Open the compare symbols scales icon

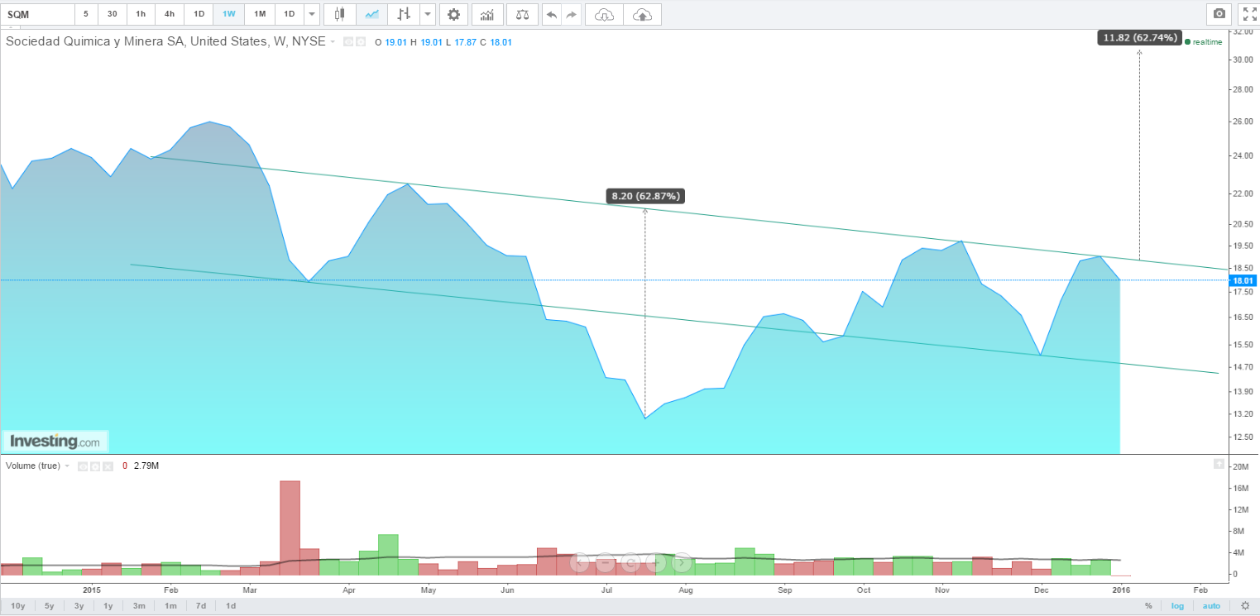tap(521, 14)
